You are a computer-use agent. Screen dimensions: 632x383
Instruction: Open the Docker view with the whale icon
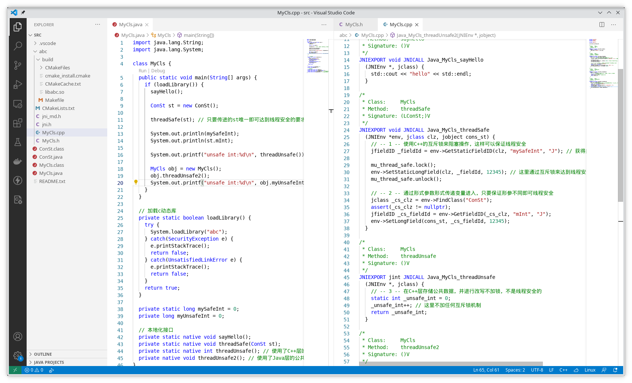[18, 161]
